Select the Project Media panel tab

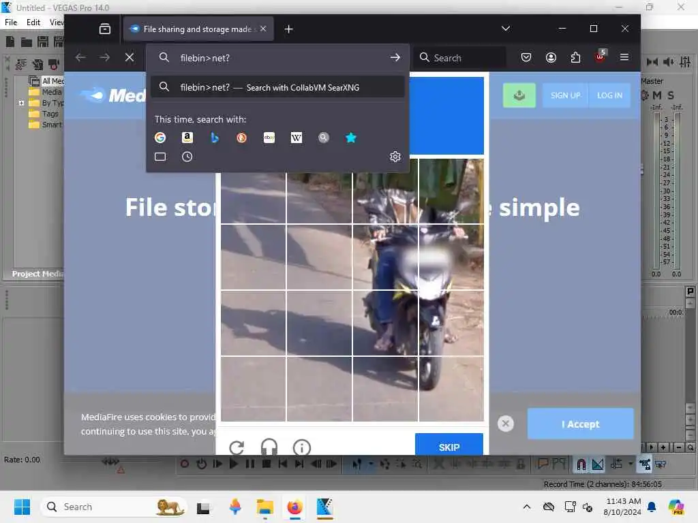[x=37, y=274]
